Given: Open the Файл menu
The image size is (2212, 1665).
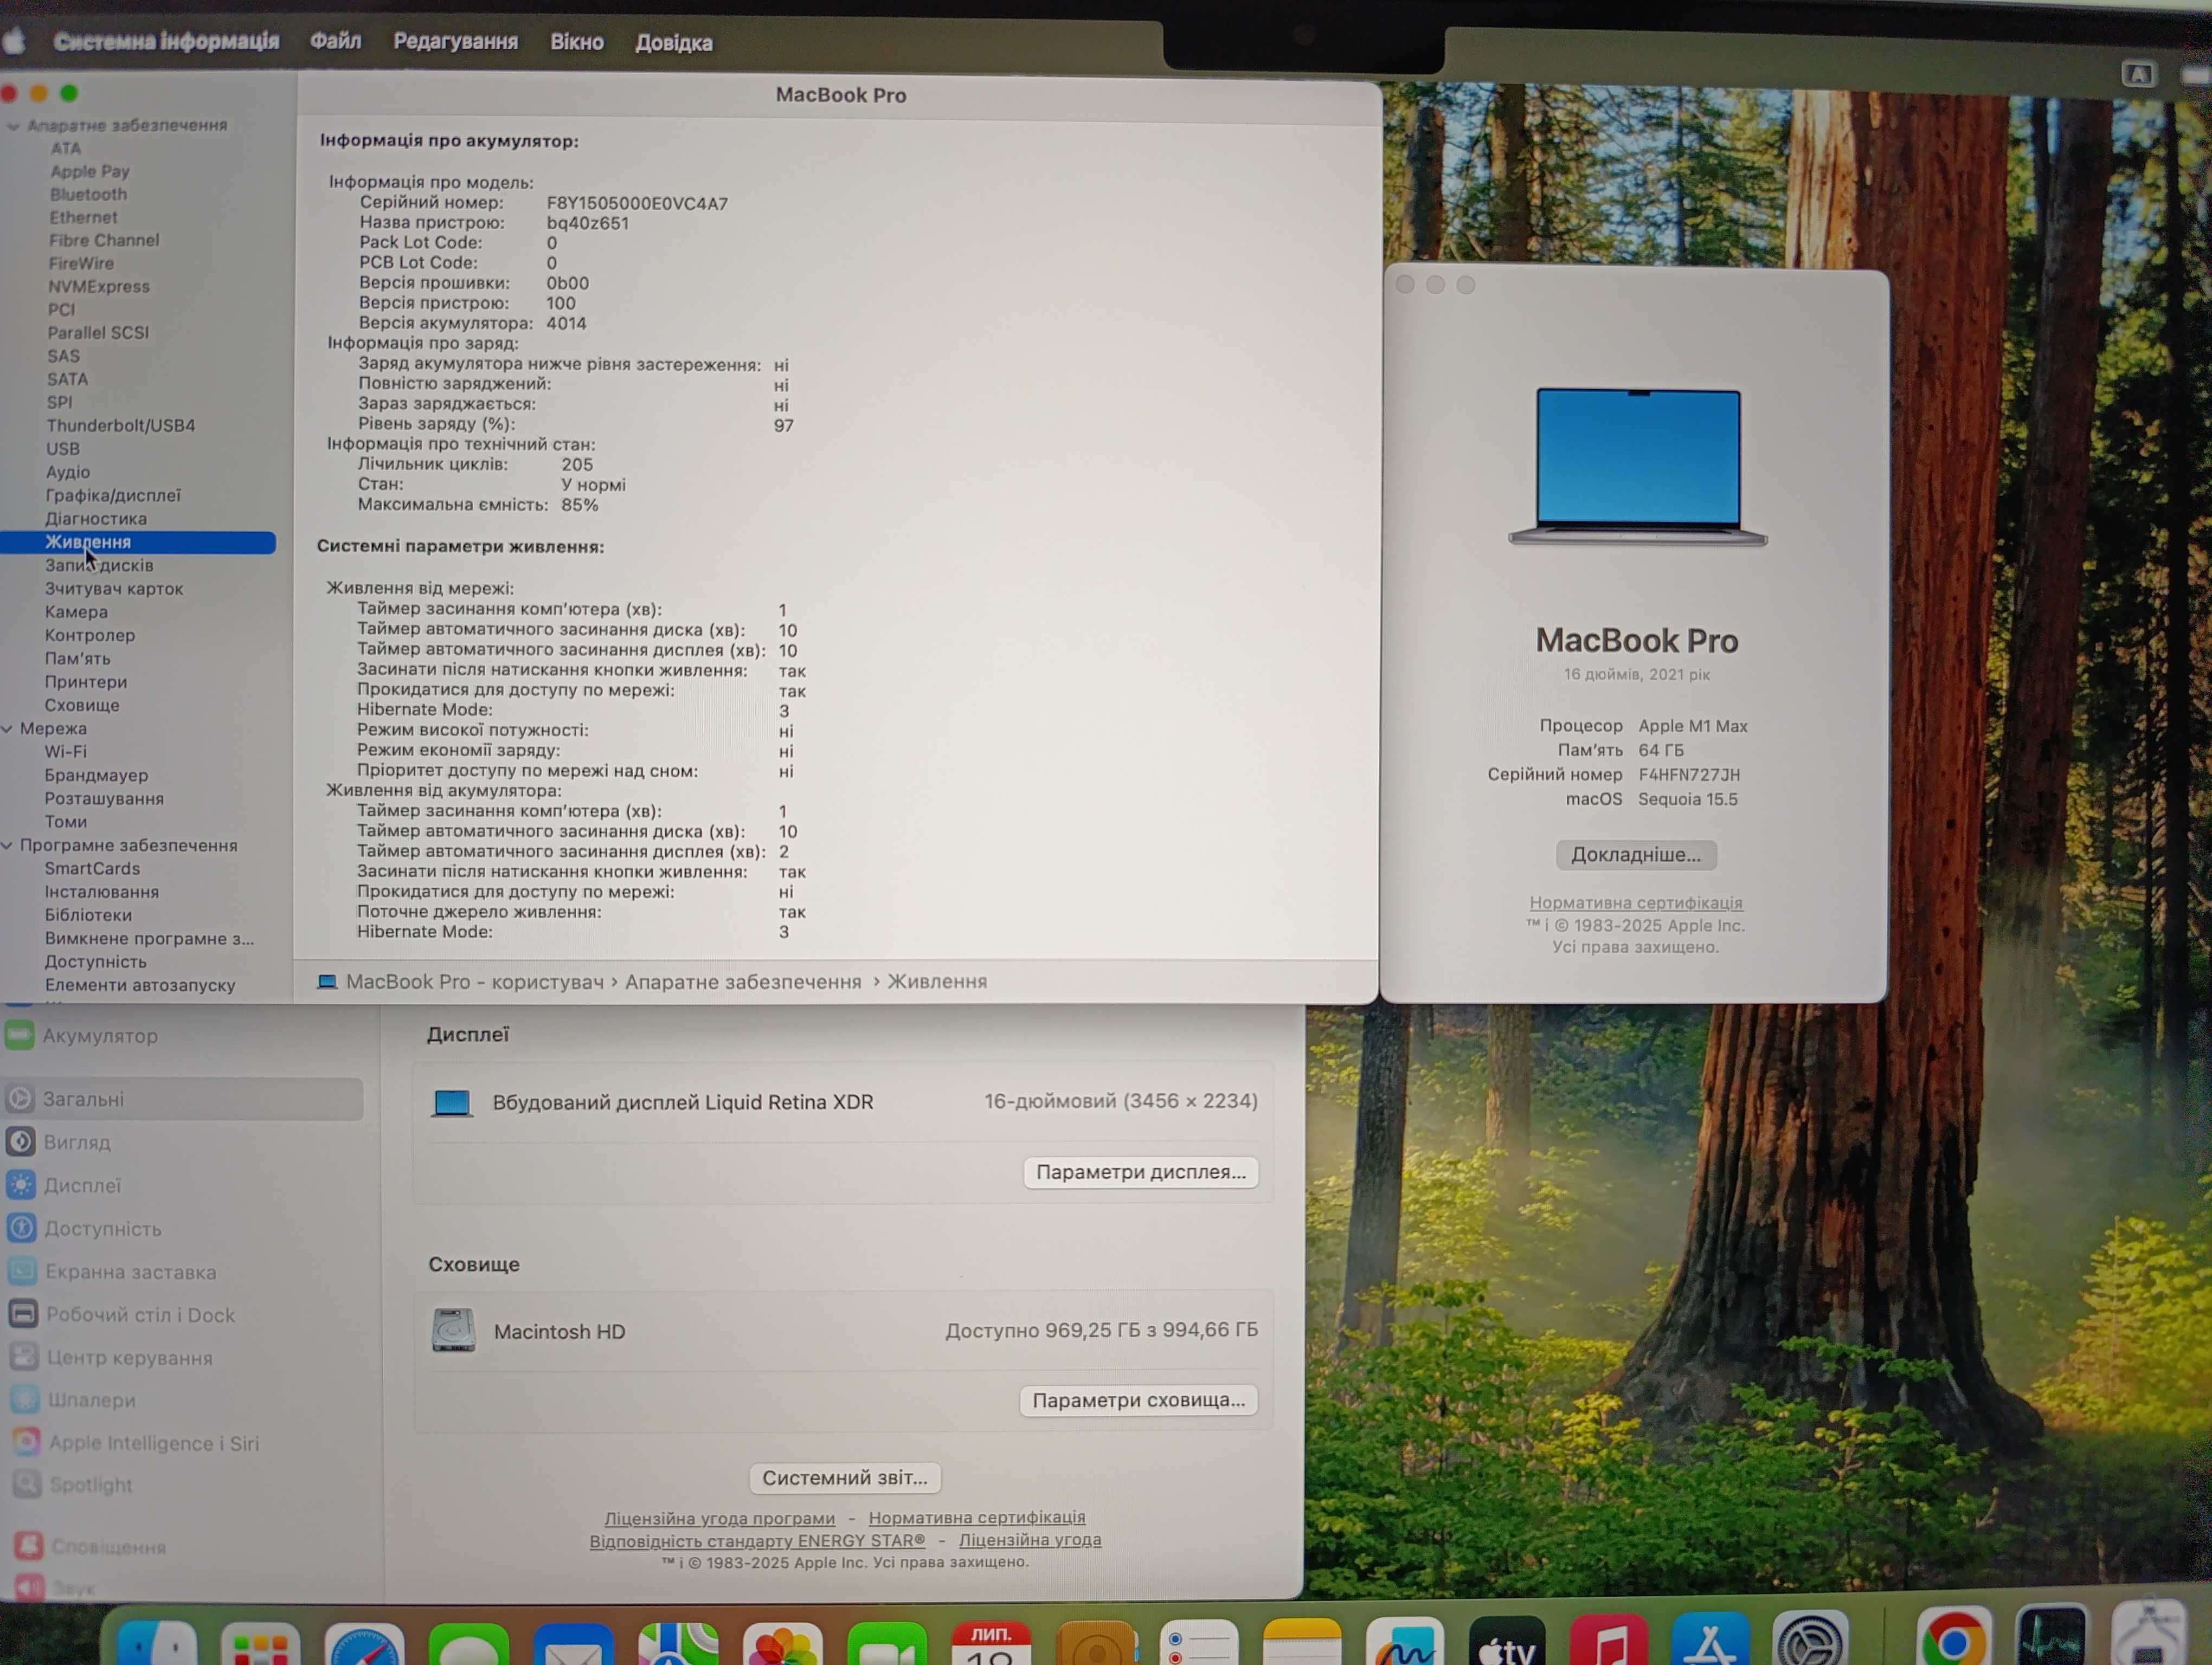Looking at the screenshot, I should [x=335, y=41].
